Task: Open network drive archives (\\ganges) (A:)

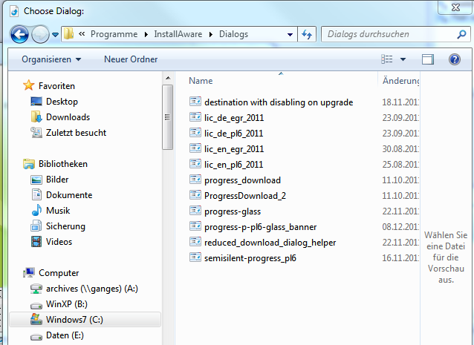Action: [92, 289]
